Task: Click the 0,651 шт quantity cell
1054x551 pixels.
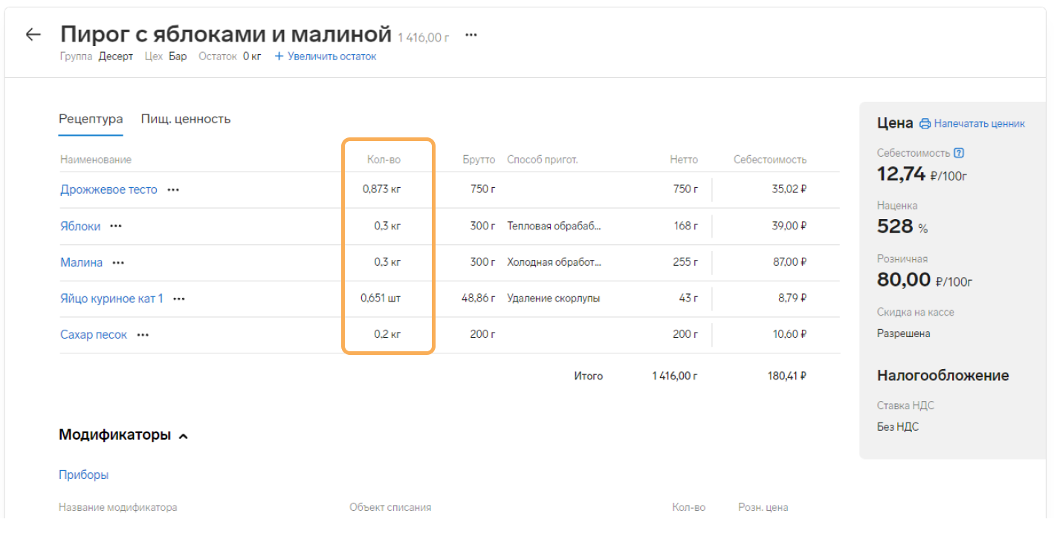Action: coord(381,299)
